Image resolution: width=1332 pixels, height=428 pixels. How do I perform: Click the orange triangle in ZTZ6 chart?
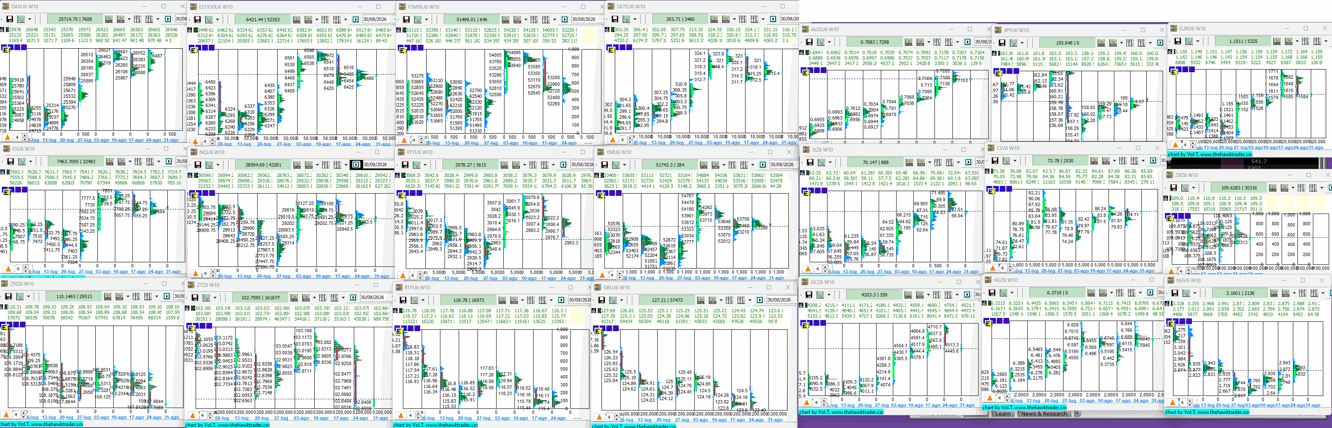pyautogui.click(x=193, y=415)
